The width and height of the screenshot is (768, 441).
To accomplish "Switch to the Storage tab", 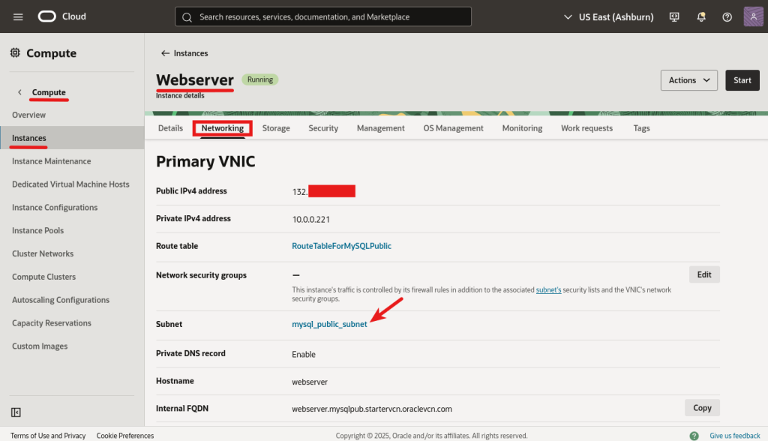I will [x=276, y=128].
